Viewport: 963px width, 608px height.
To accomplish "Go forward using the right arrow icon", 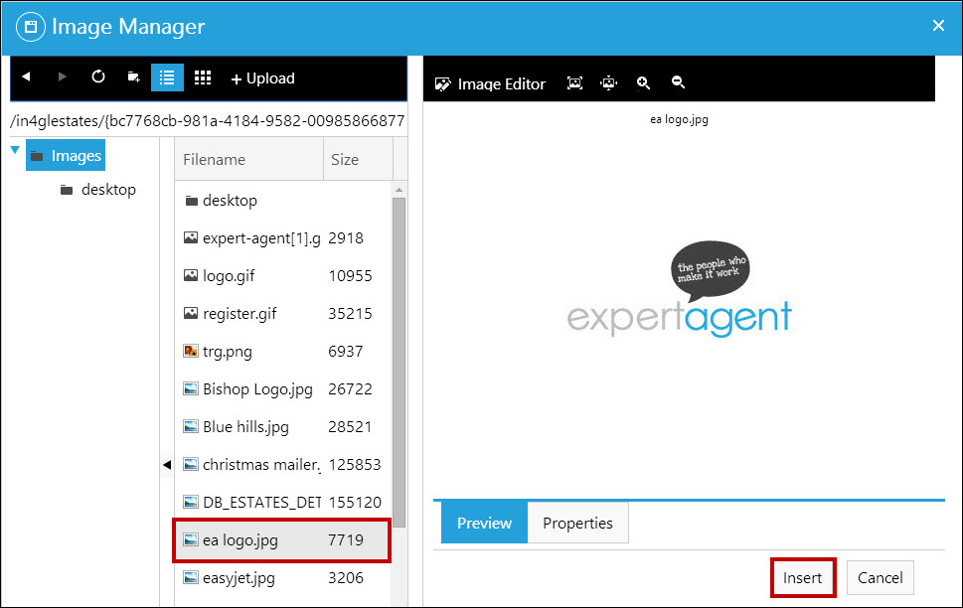I will tap(62, 76).
